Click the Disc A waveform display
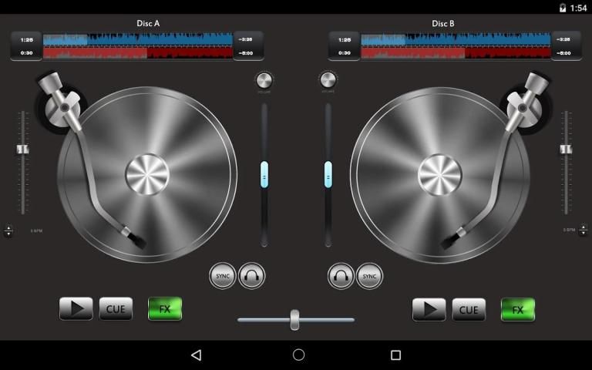592x370 pixels. [138, 45]
